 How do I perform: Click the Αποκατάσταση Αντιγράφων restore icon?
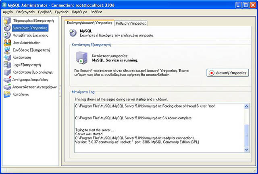coord(7,87)
